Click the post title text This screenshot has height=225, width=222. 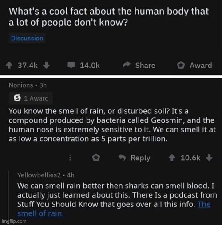[109, 17]
